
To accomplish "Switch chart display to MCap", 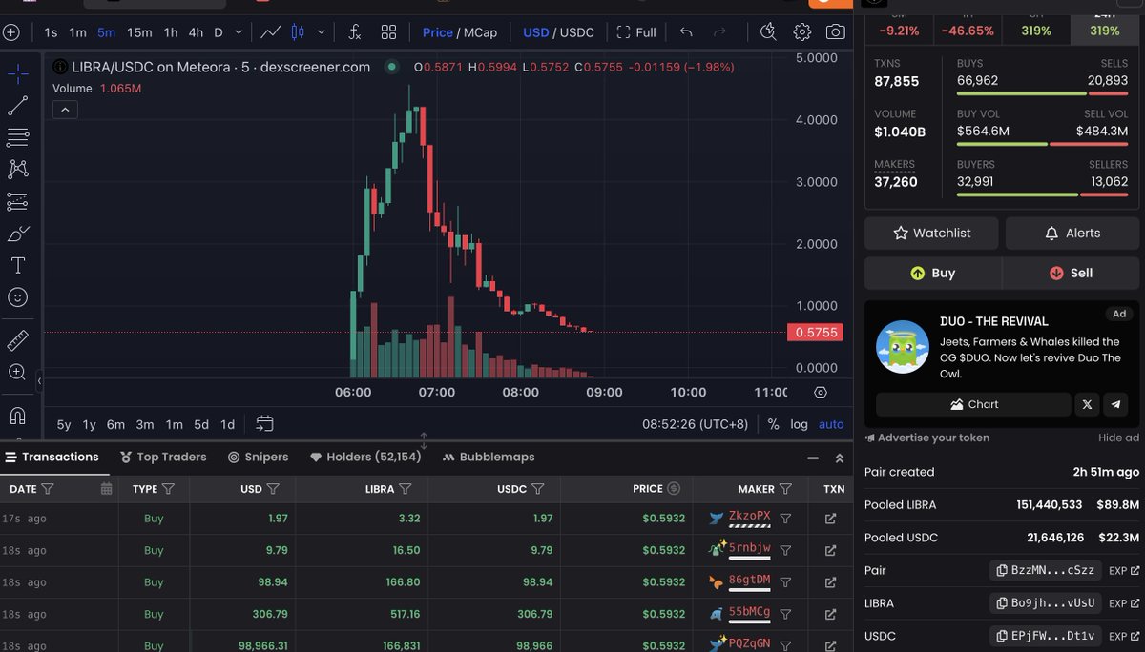I will click(481, 32).
